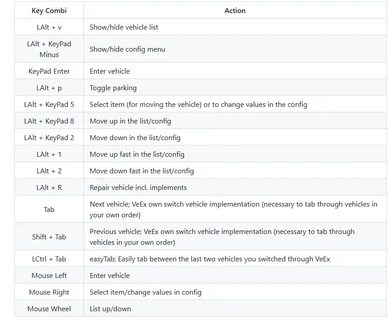Select the "LAlt + KeyPad Minus" cell
390x322 pixels.
(x=49, y=49)
